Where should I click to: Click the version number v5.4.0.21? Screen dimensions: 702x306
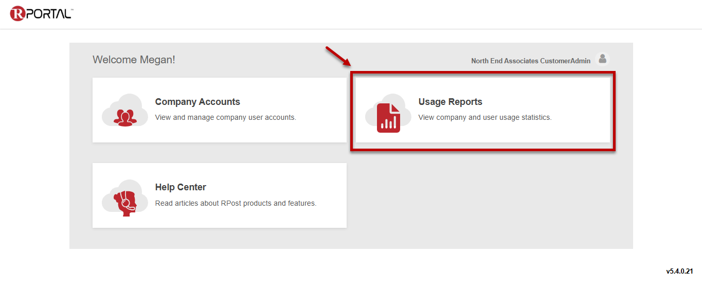point(679,271)
